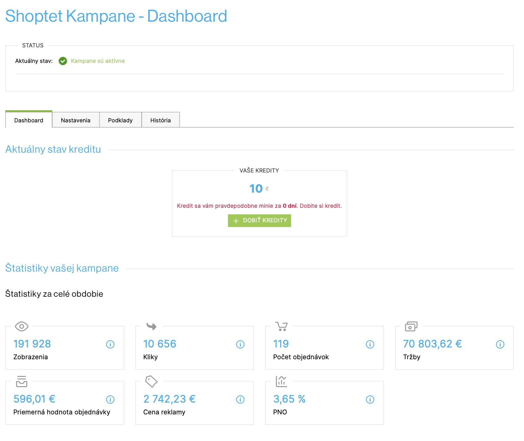Click the money icon above Tržby
524x441 pixels.
click(x=411, y=326)
